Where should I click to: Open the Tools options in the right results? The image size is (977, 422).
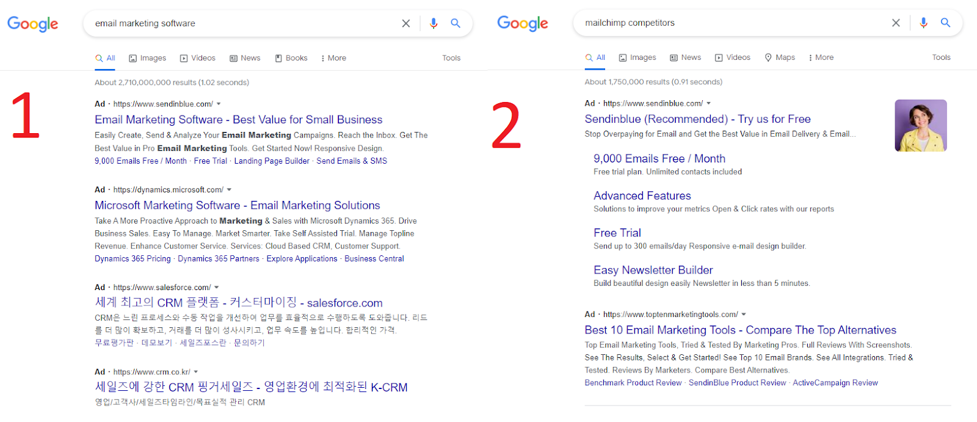pyautogui.click(x=941, y=57)
